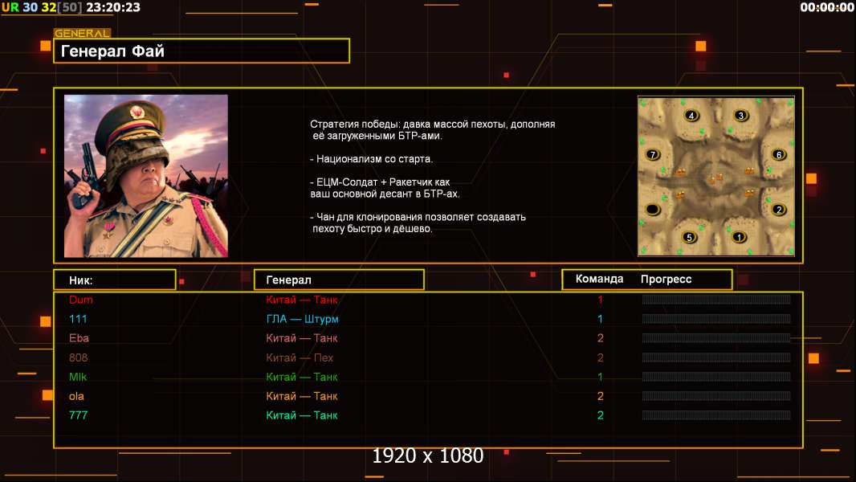
Task: Select start position 3 on the minimap
Action: click(741, 115)
